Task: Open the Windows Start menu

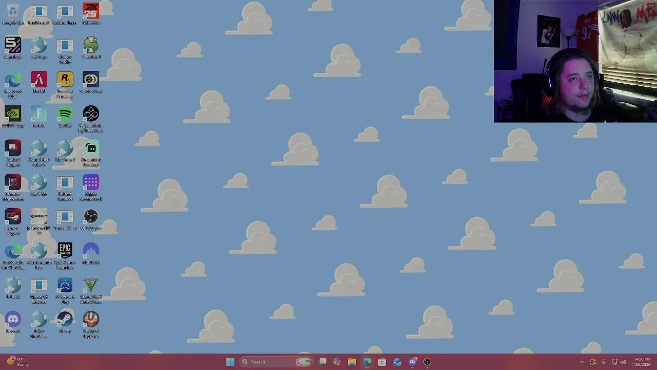Action: (x=230, y=362)
